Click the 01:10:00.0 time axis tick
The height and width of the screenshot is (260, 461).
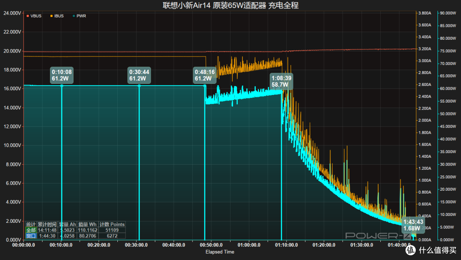point(286,245)
